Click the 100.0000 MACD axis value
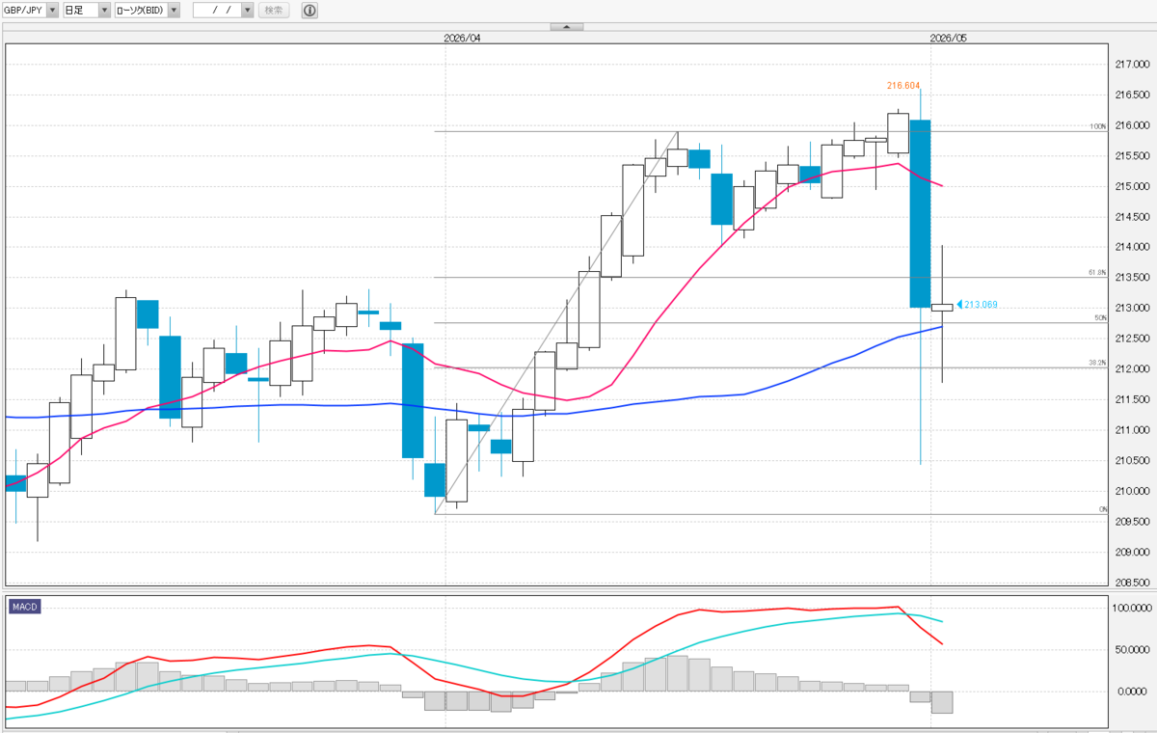 [x=1132, y=610]
